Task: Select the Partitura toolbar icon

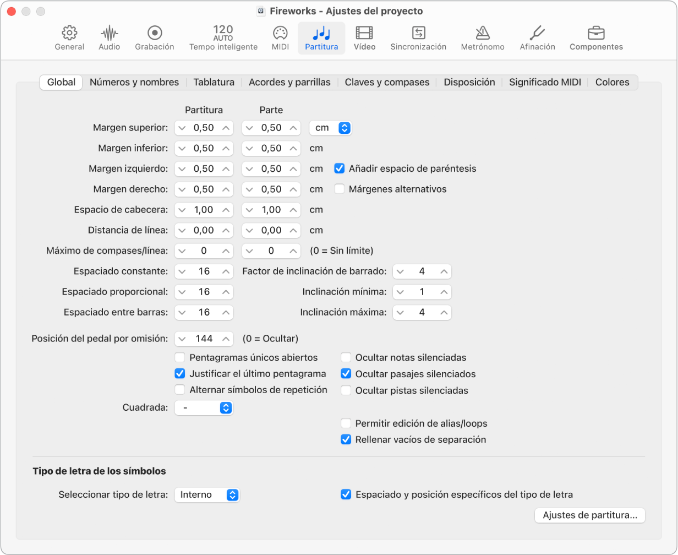Action: tap(321, 38)
